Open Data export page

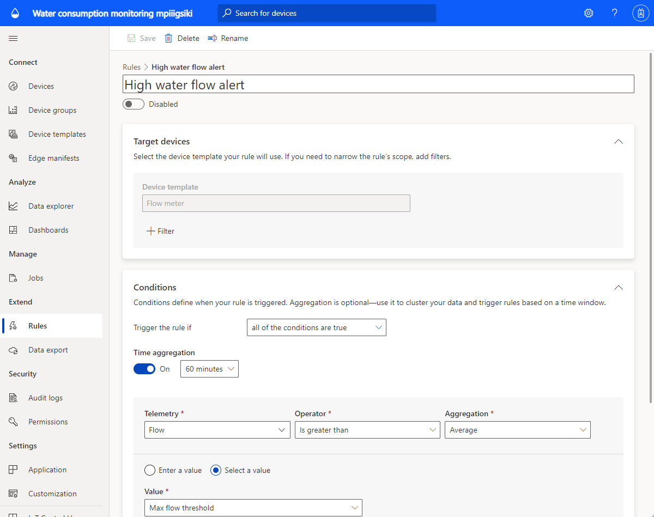49,350
